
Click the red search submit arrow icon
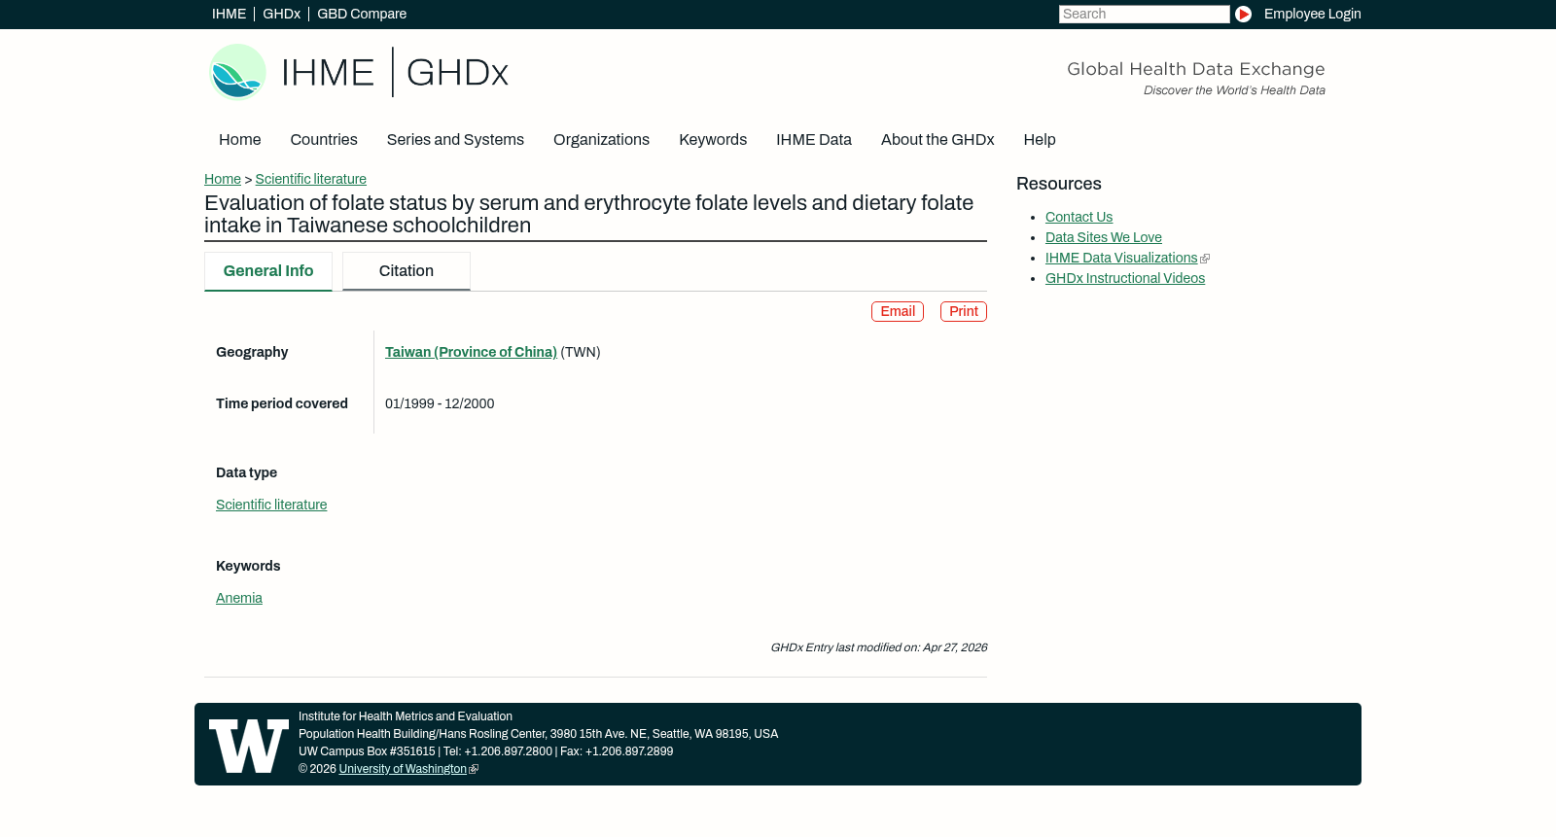1243,15
